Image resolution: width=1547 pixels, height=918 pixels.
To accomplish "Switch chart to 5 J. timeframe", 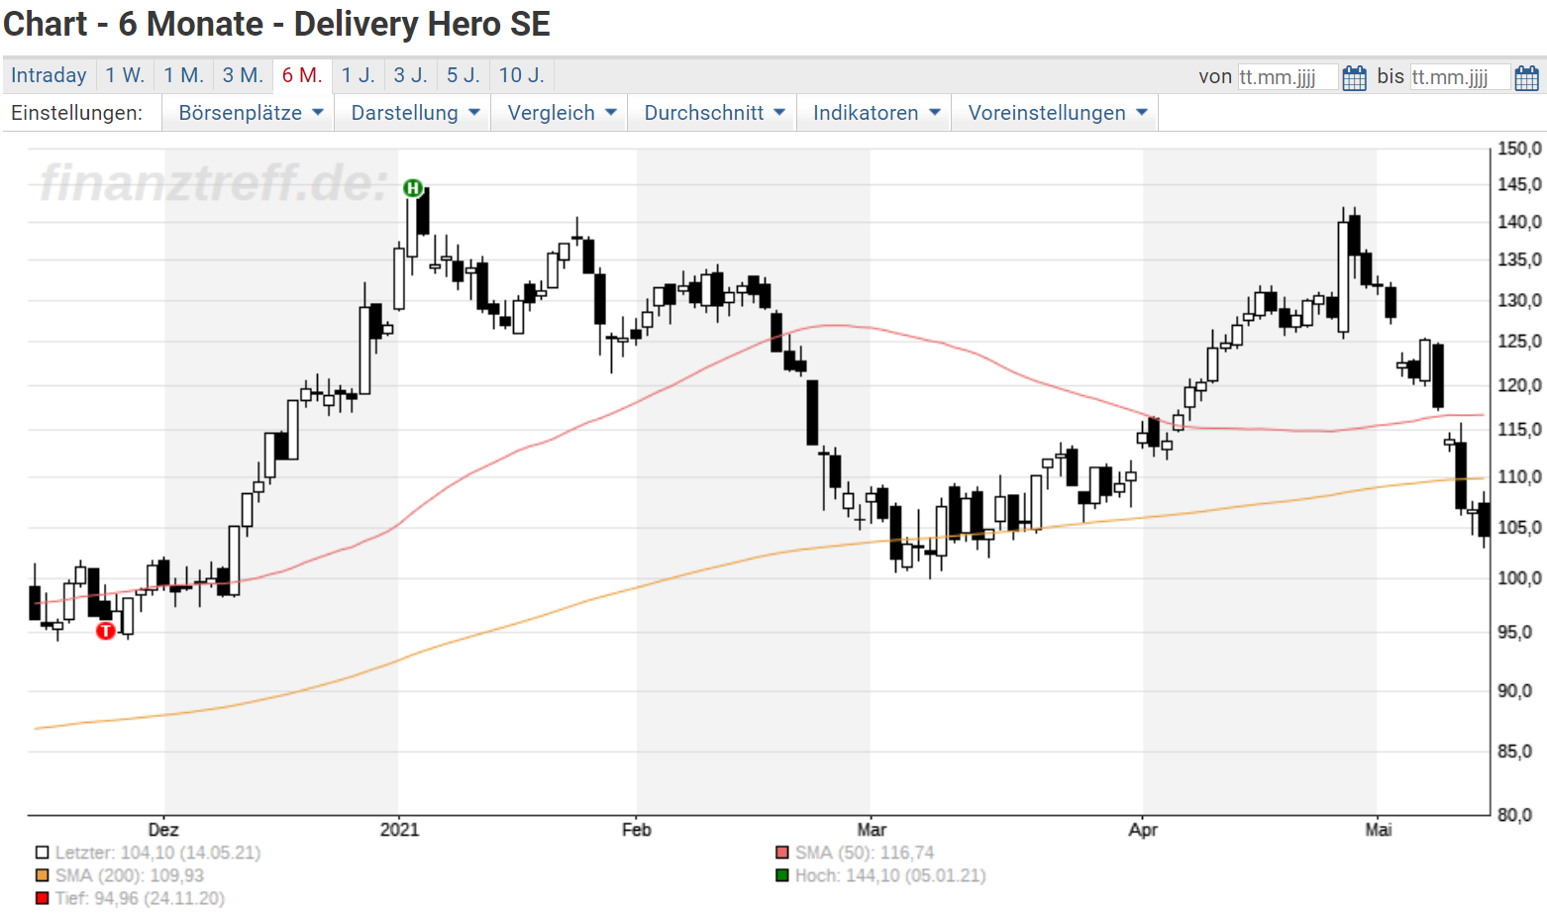I will click(x=463, y=75).
